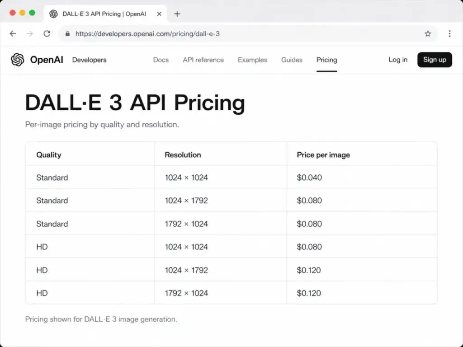Click HD in the 1024 × 1024 row
463x347 pixels.
point(42,247)
